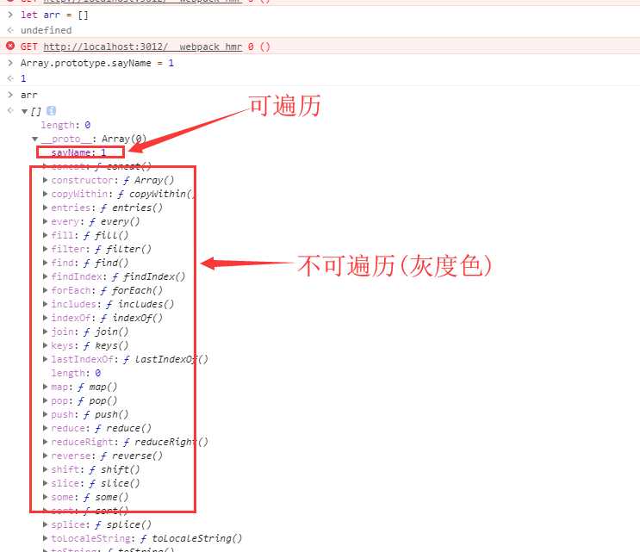Expand the includes function entry
Viewport: 640px width, 552px height.
pyautogui.click(x=46, y=304)
